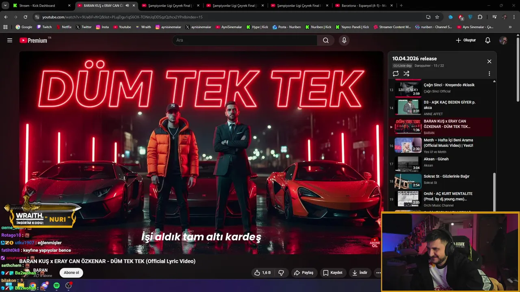Open more actions ellipsis under video
Viewport: 520px width, 292px height.
[378, 273]
